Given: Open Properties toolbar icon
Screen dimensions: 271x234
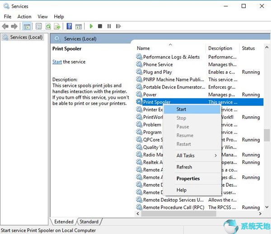Looking at the screenshot, I should point(38,26).
